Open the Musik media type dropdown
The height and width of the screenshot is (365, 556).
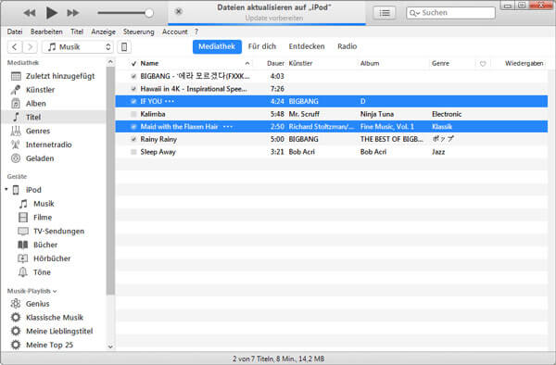[77, 46]
